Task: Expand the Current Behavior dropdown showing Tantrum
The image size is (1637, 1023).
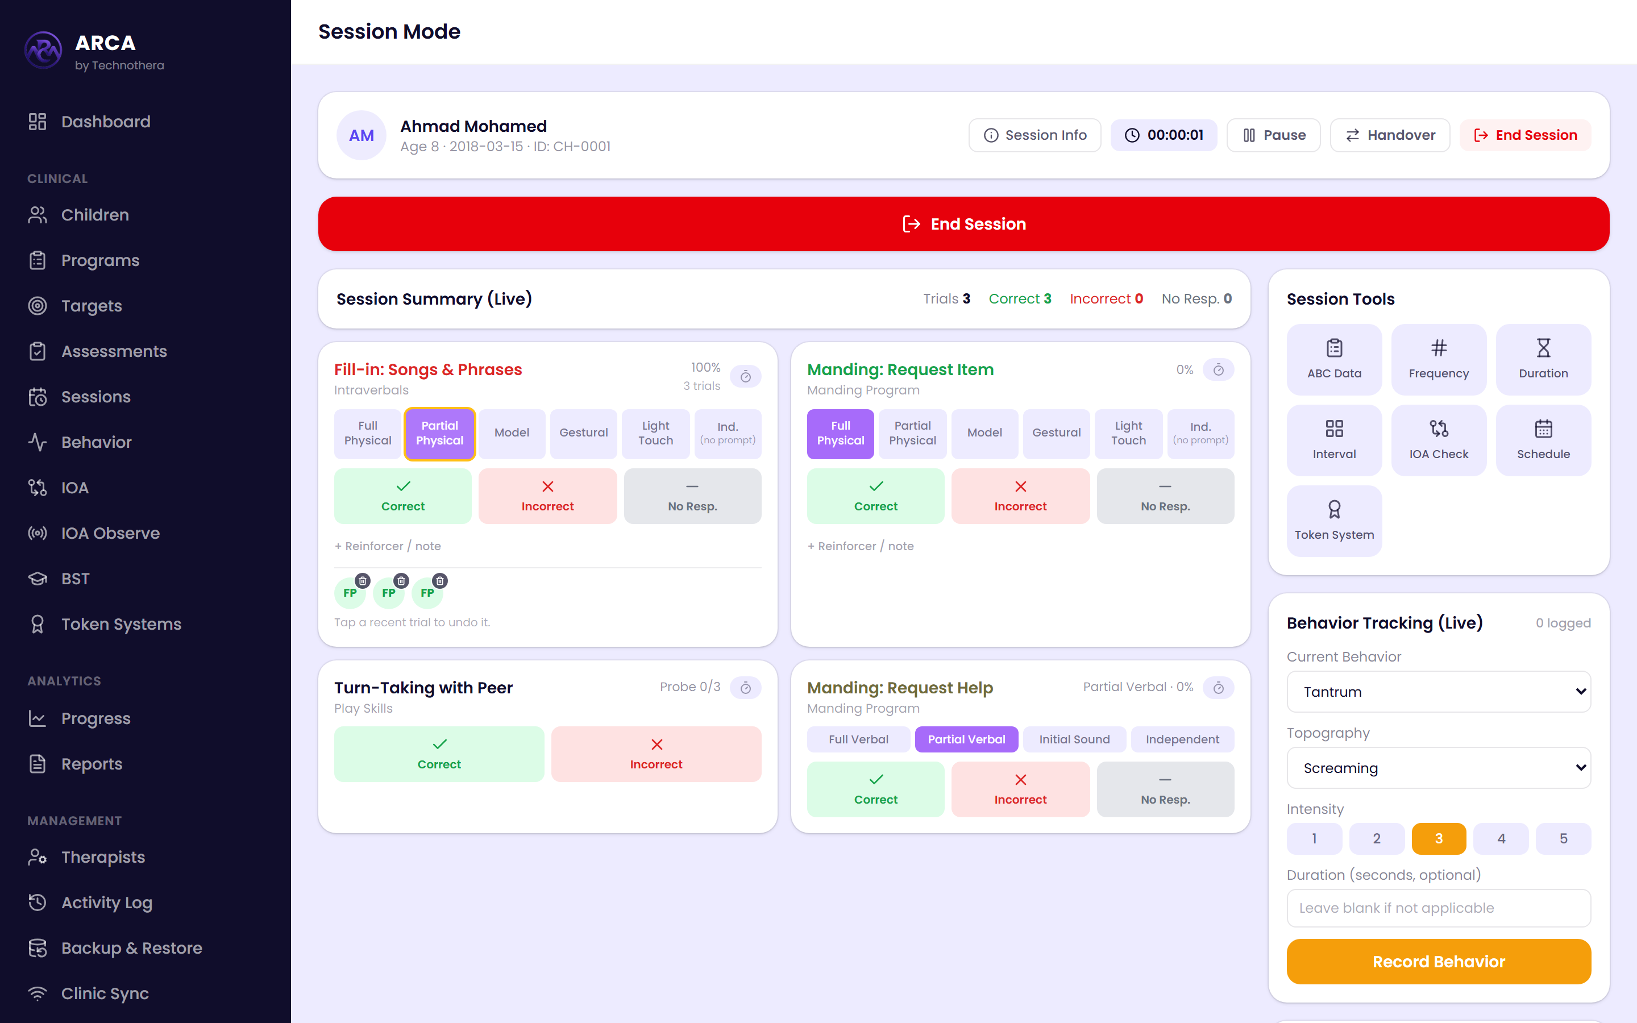Action: 1439,692
